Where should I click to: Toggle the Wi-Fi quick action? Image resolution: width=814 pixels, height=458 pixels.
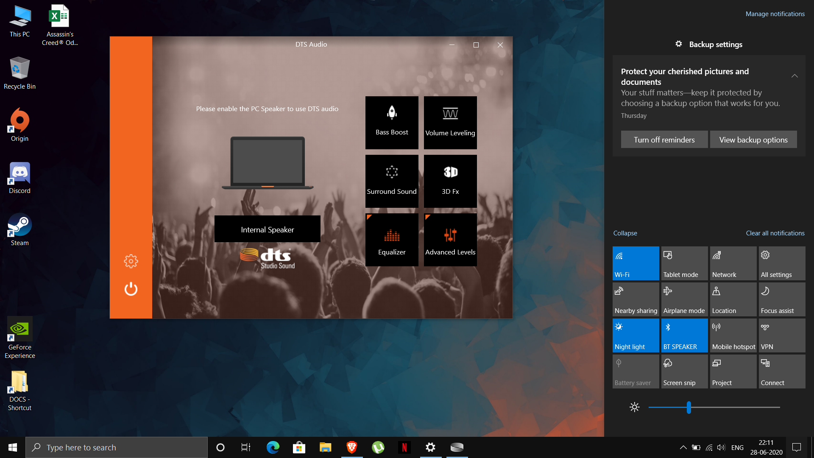(636, 263)
